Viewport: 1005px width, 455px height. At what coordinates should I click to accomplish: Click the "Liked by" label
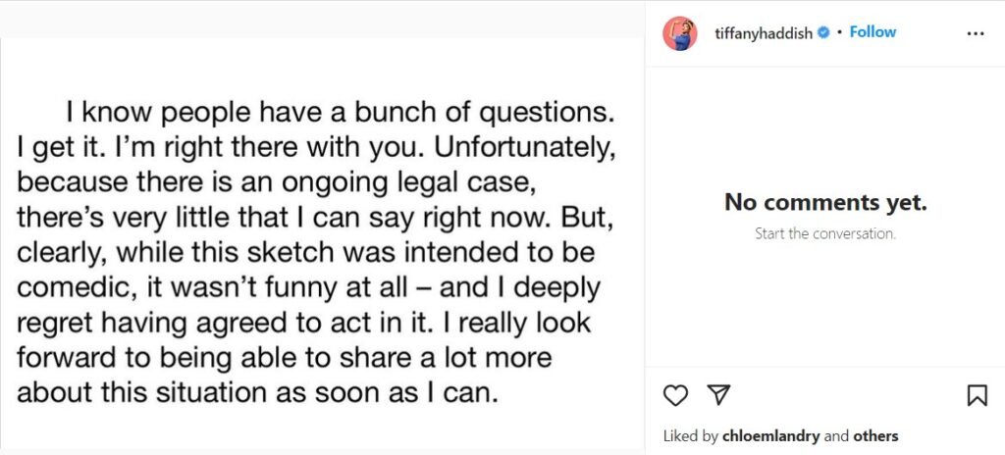(x=691, y=435)
